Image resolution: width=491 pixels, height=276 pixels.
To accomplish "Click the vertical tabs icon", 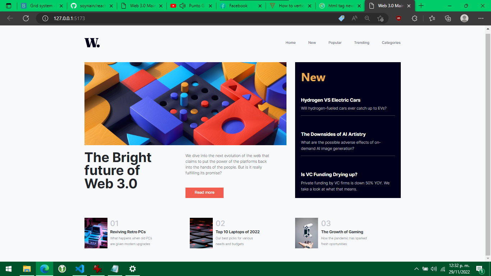I will click(8, 6).
